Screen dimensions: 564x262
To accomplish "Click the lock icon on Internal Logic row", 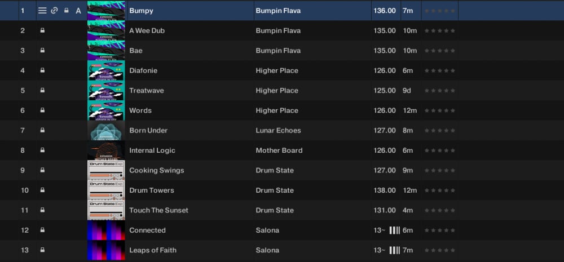I will 42,150.
